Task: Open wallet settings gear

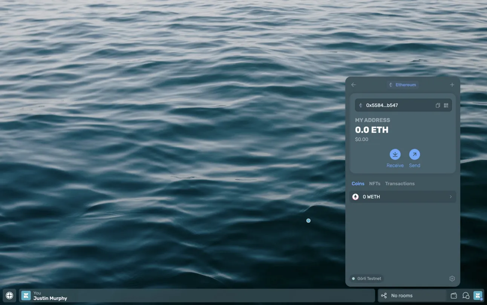Action: 452,279
